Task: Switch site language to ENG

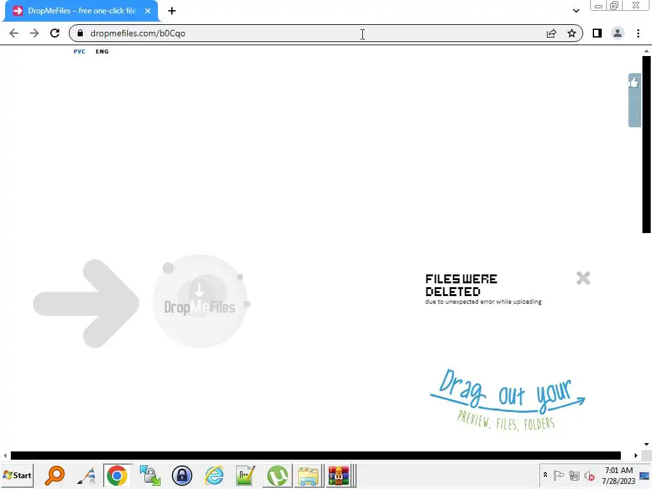Action: [102, 52]
